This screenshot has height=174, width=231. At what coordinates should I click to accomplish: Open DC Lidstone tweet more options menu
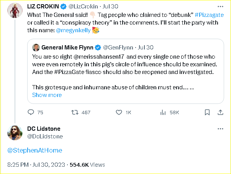click(x=220, y=129)
